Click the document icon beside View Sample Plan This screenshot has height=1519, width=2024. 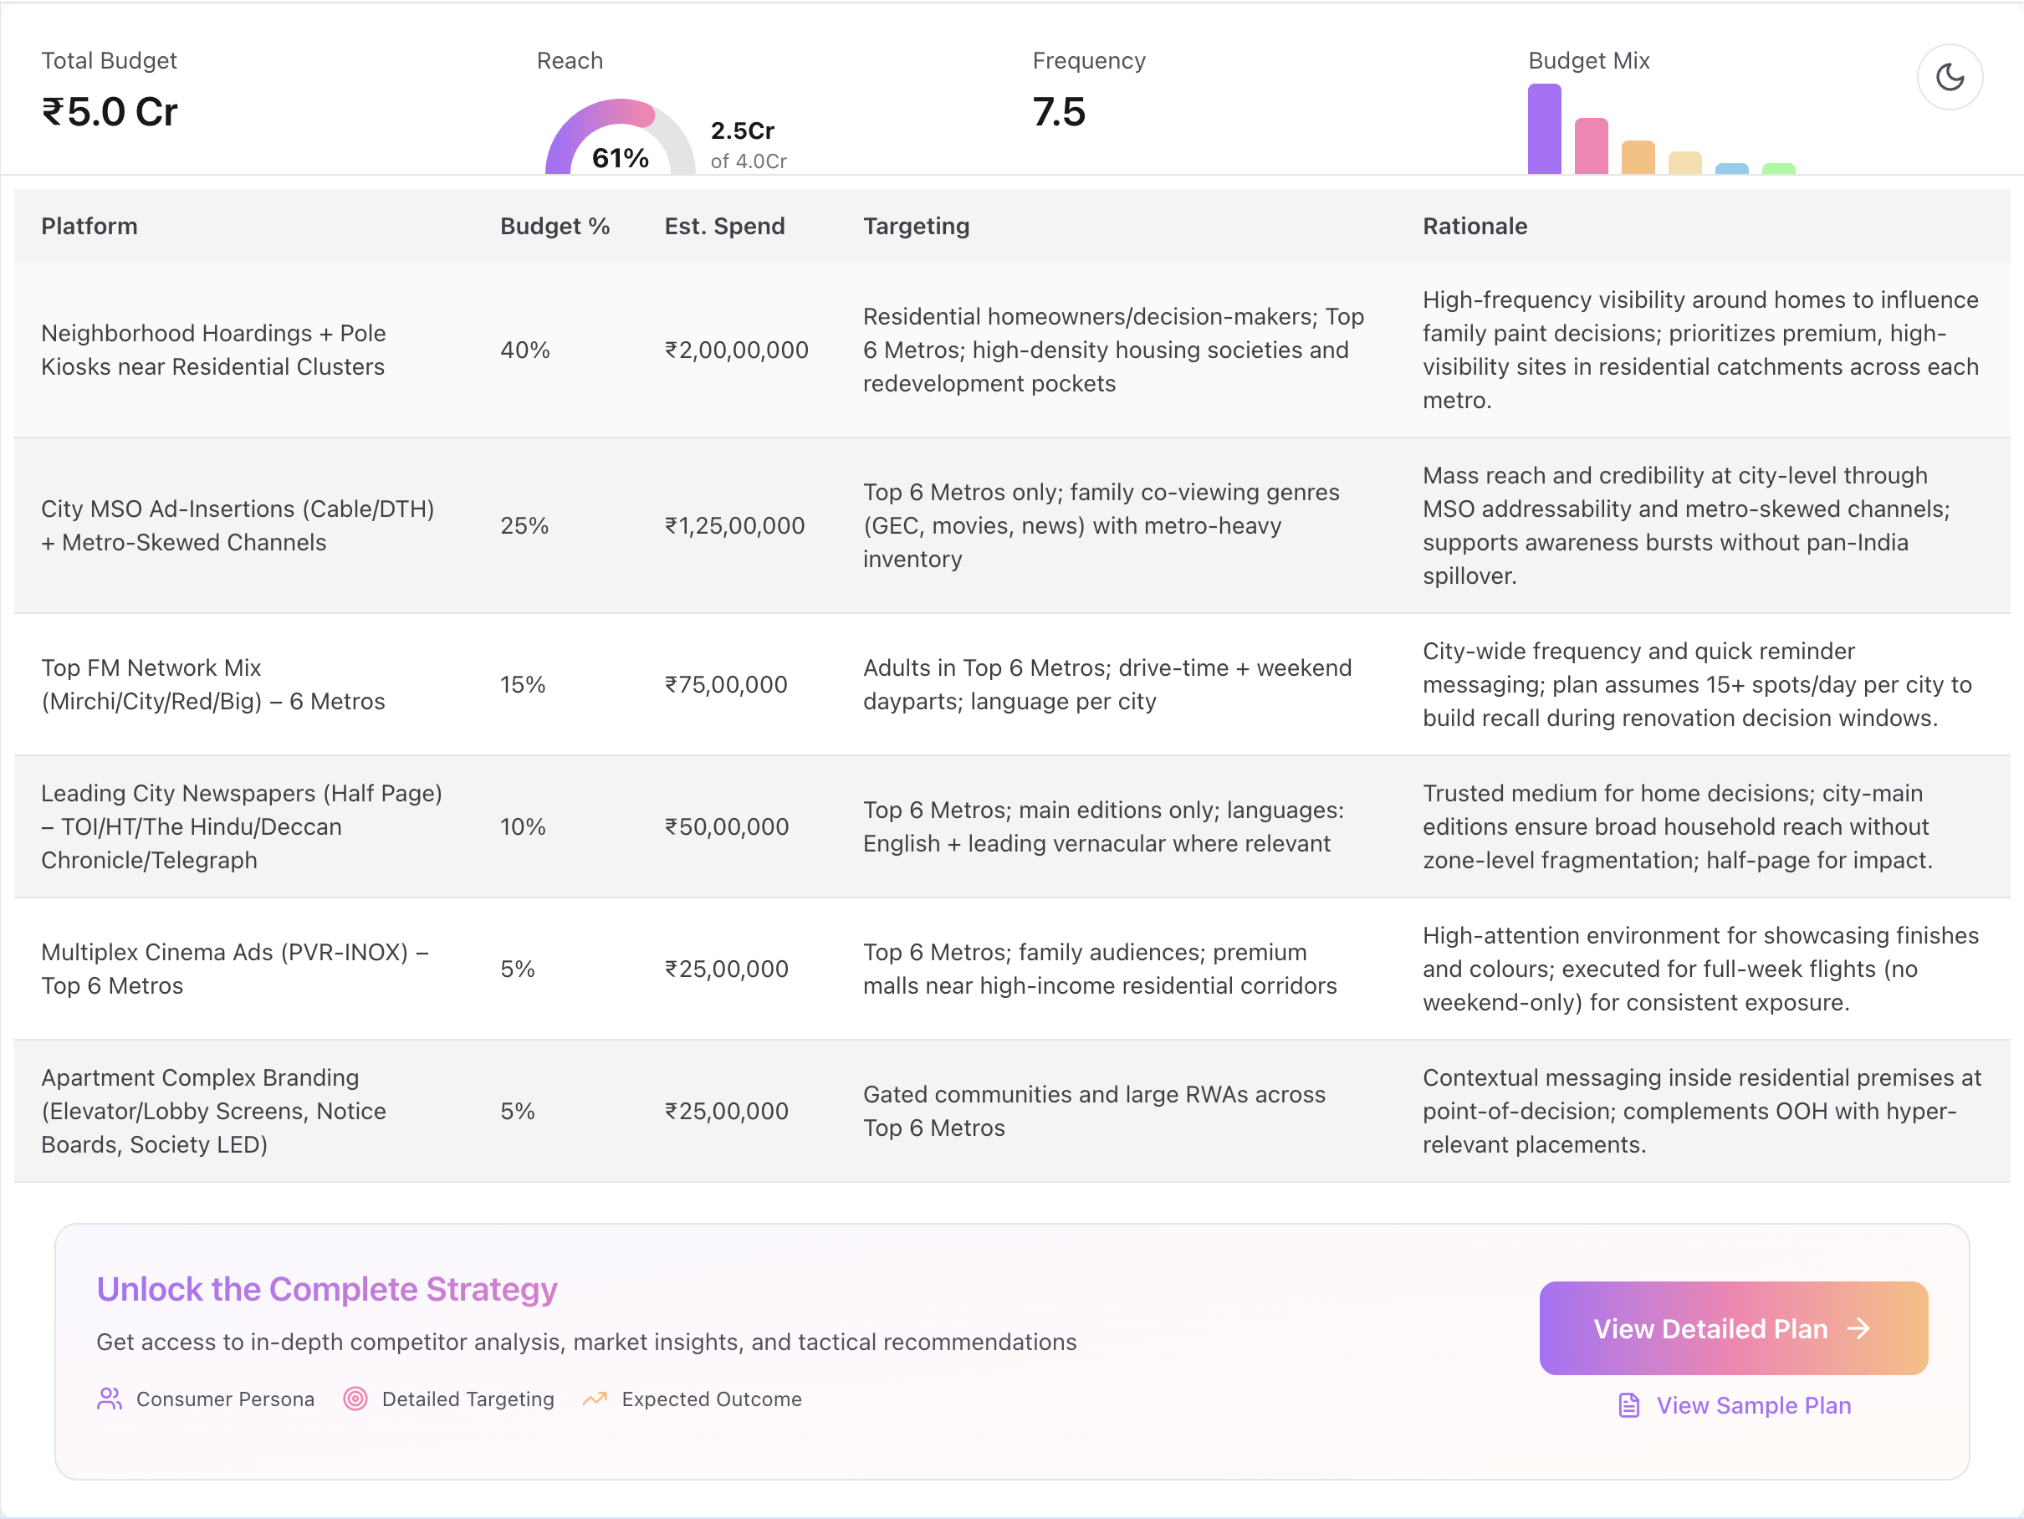(x=1628, y=1404)
